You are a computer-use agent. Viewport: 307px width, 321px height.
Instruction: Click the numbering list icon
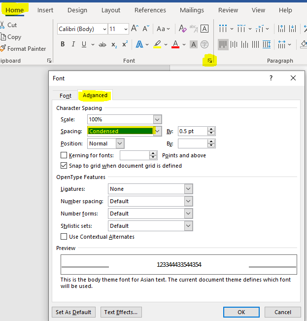tap(241, 29)
